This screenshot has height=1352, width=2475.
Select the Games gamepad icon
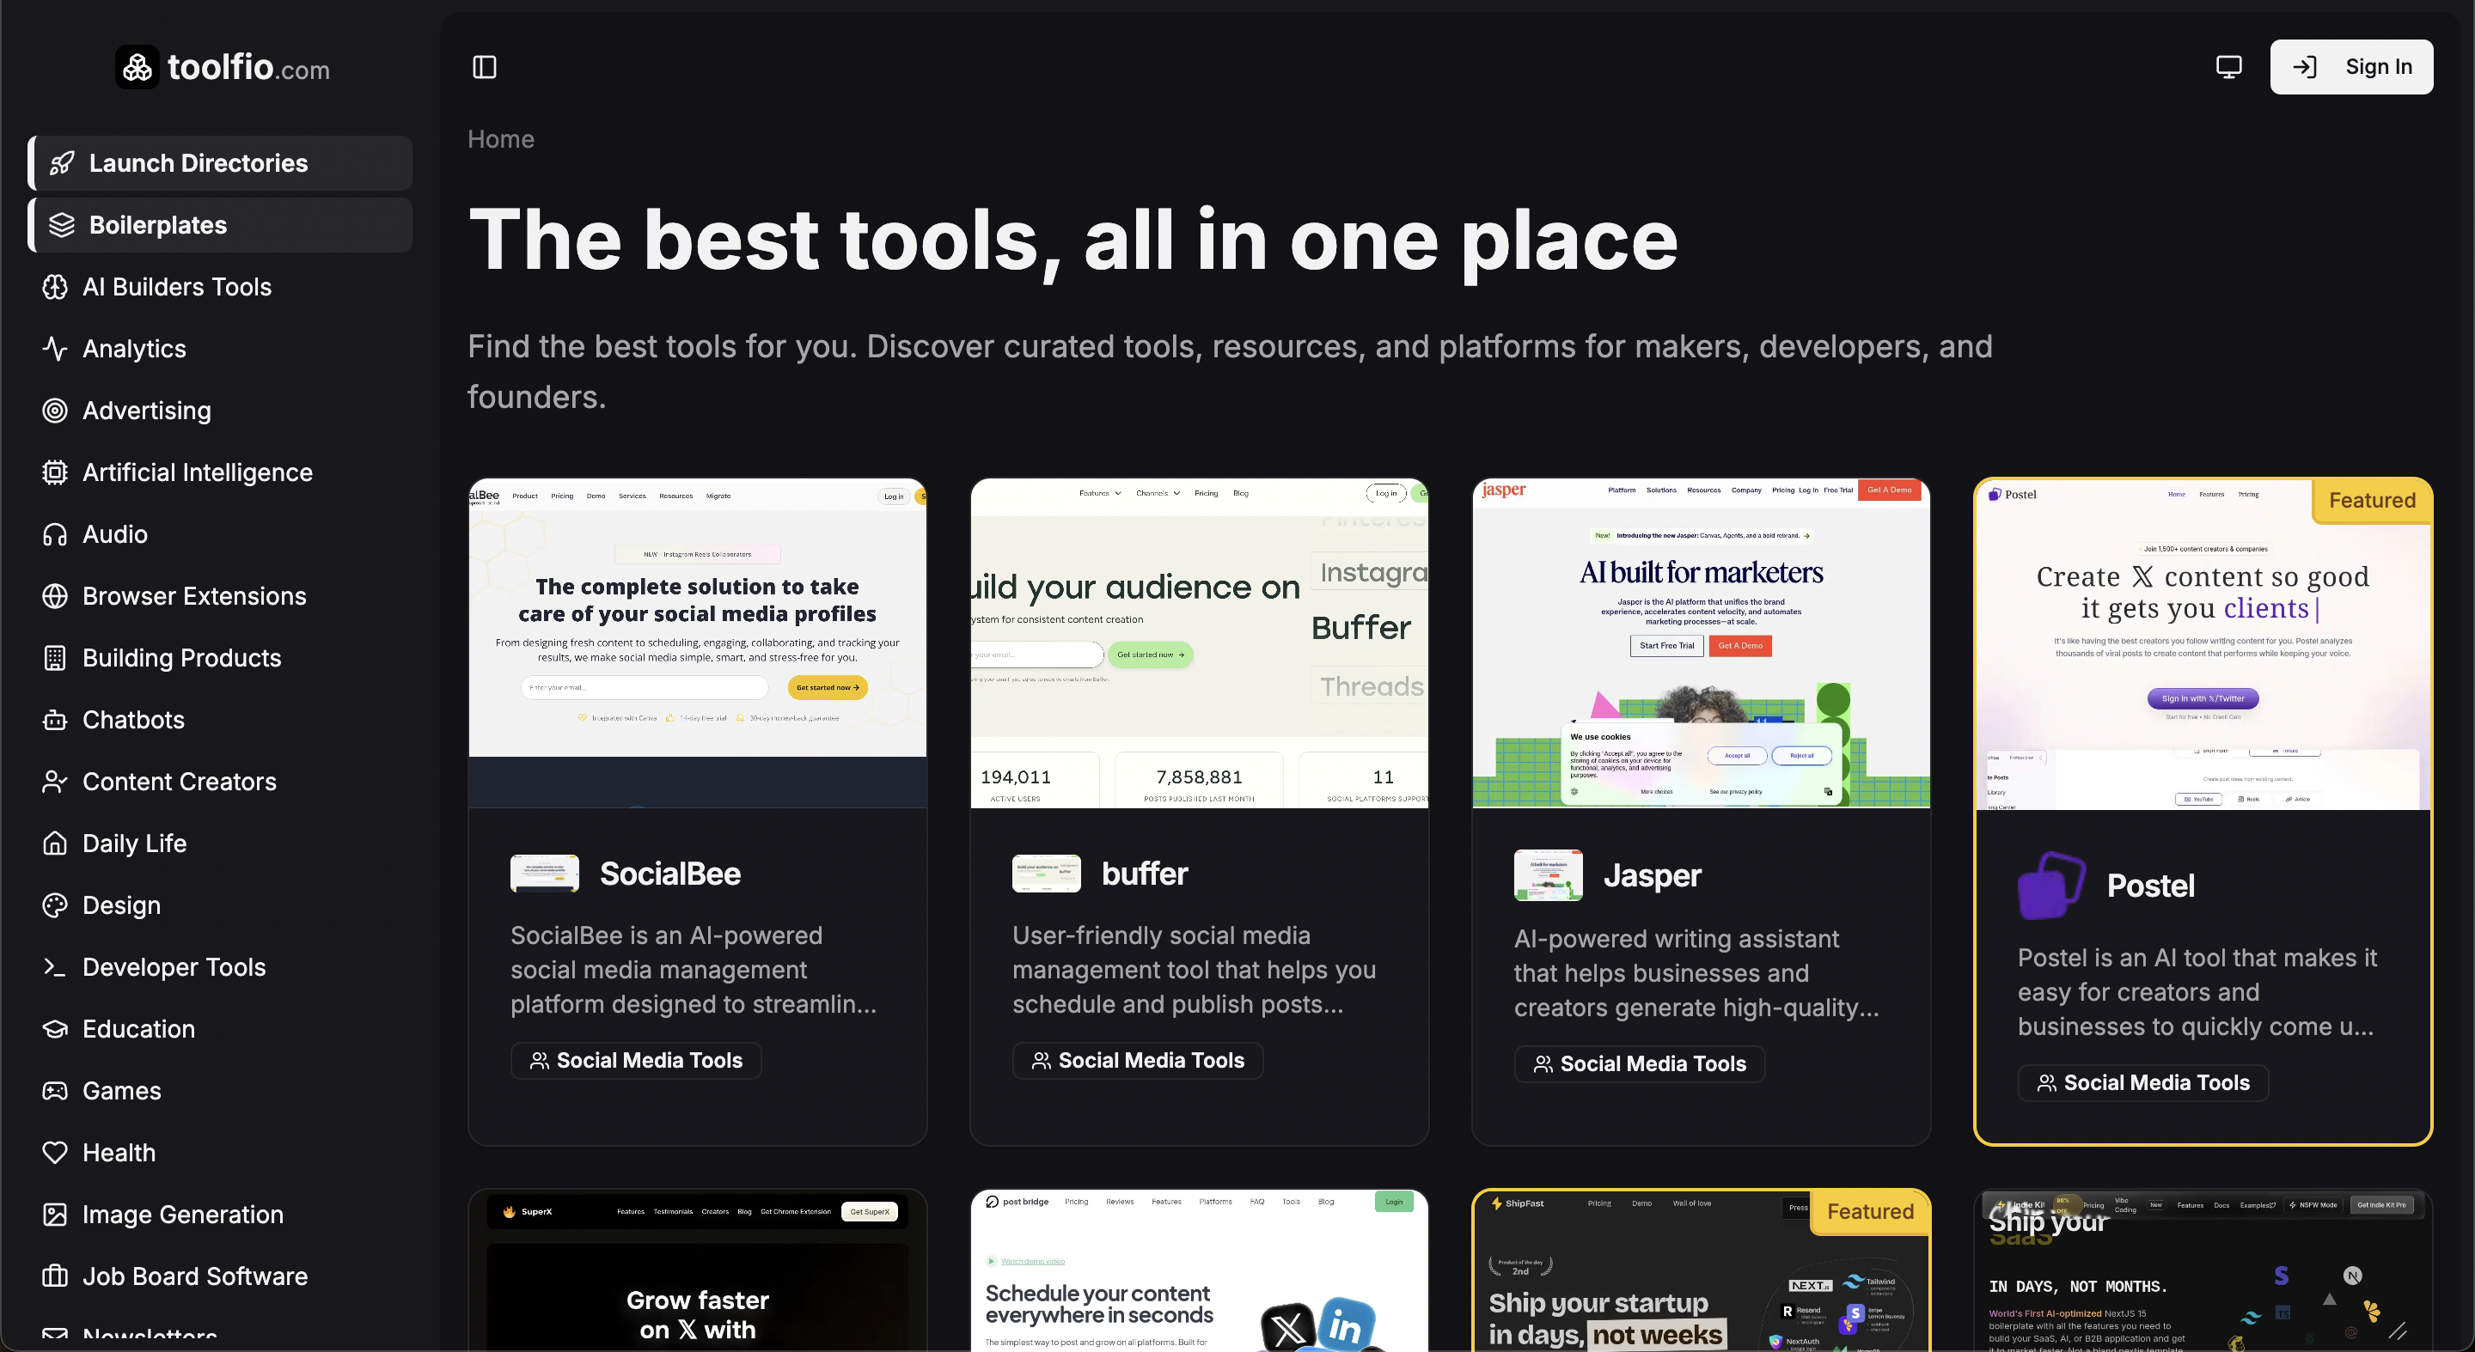[x=55, y=1090]
